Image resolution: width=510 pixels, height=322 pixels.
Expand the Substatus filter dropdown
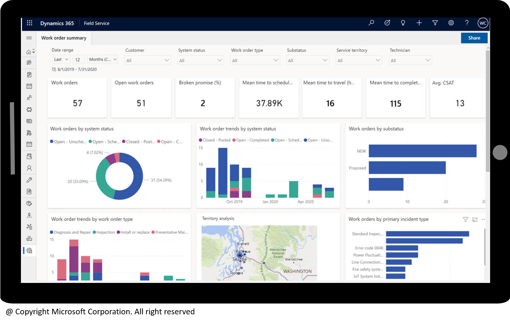point(308,60)
